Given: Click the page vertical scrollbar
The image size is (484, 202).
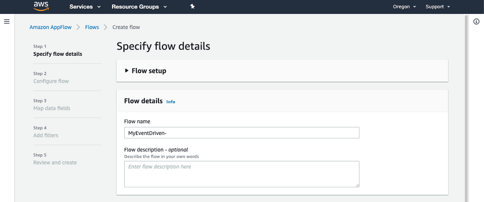Looking at the screenshot, I should pyautogui.click(x=466, y=107).
